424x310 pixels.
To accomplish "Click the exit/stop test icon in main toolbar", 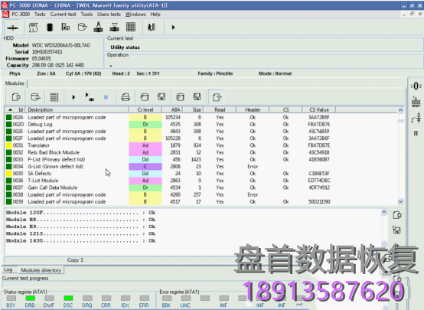I will pos(152,27).
